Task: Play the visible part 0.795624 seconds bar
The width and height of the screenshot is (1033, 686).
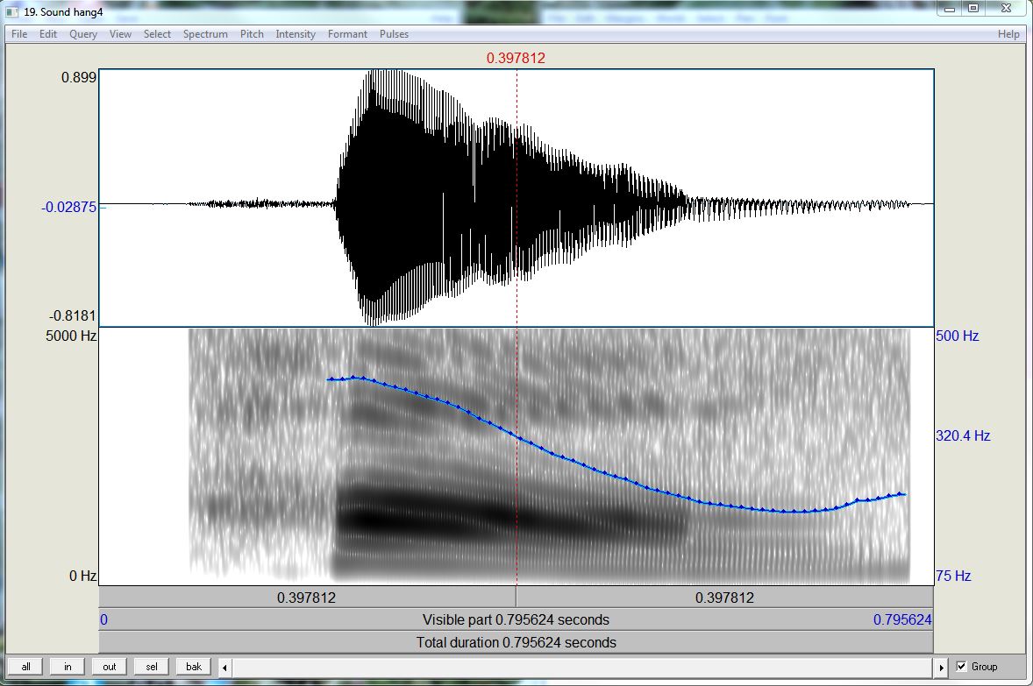Action: (x=516, y=620)
